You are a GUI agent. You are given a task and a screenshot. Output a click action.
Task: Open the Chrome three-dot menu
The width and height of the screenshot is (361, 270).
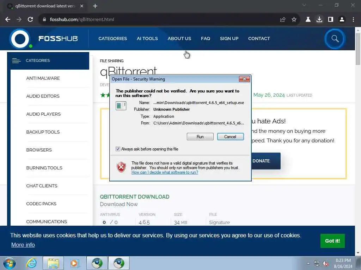[353, 20]
